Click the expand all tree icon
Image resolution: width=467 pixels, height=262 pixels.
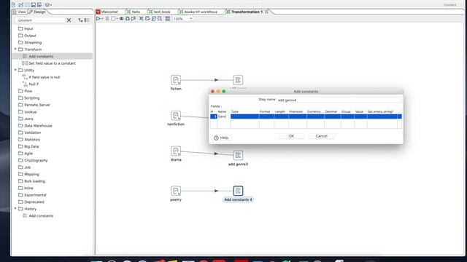tap(80, 20)
